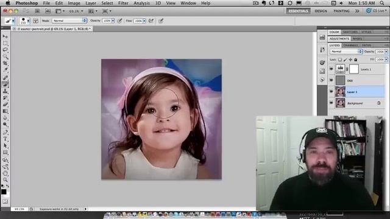This screenshot has height=219, width=390.
Task: Open the Image menu
Action: coord(74,3)
